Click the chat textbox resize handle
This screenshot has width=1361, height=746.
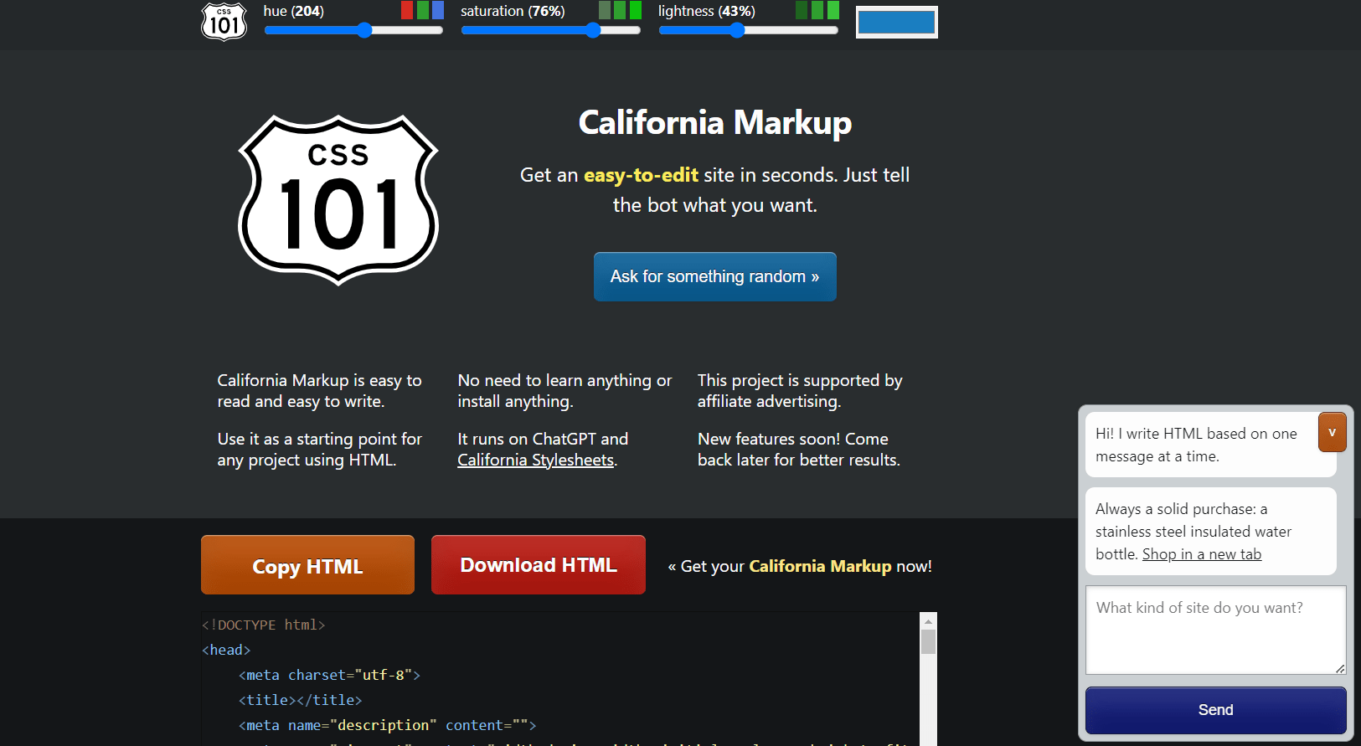1340,668
